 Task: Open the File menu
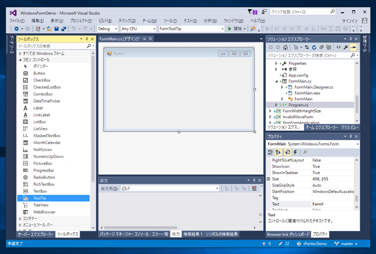pos(17,21)
